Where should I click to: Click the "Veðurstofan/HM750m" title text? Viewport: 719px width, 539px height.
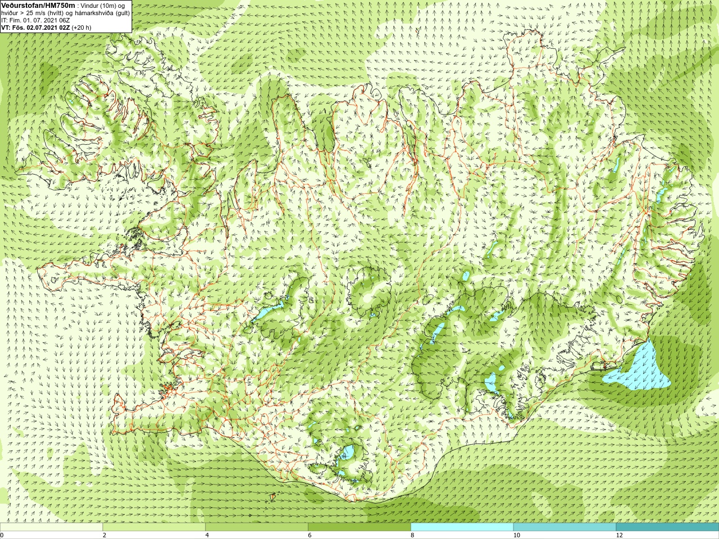(x=38, y=5)
